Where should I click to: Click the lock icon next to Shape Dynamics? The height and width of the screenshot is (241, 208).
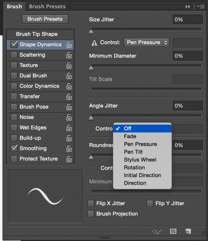tap(69, 44)
